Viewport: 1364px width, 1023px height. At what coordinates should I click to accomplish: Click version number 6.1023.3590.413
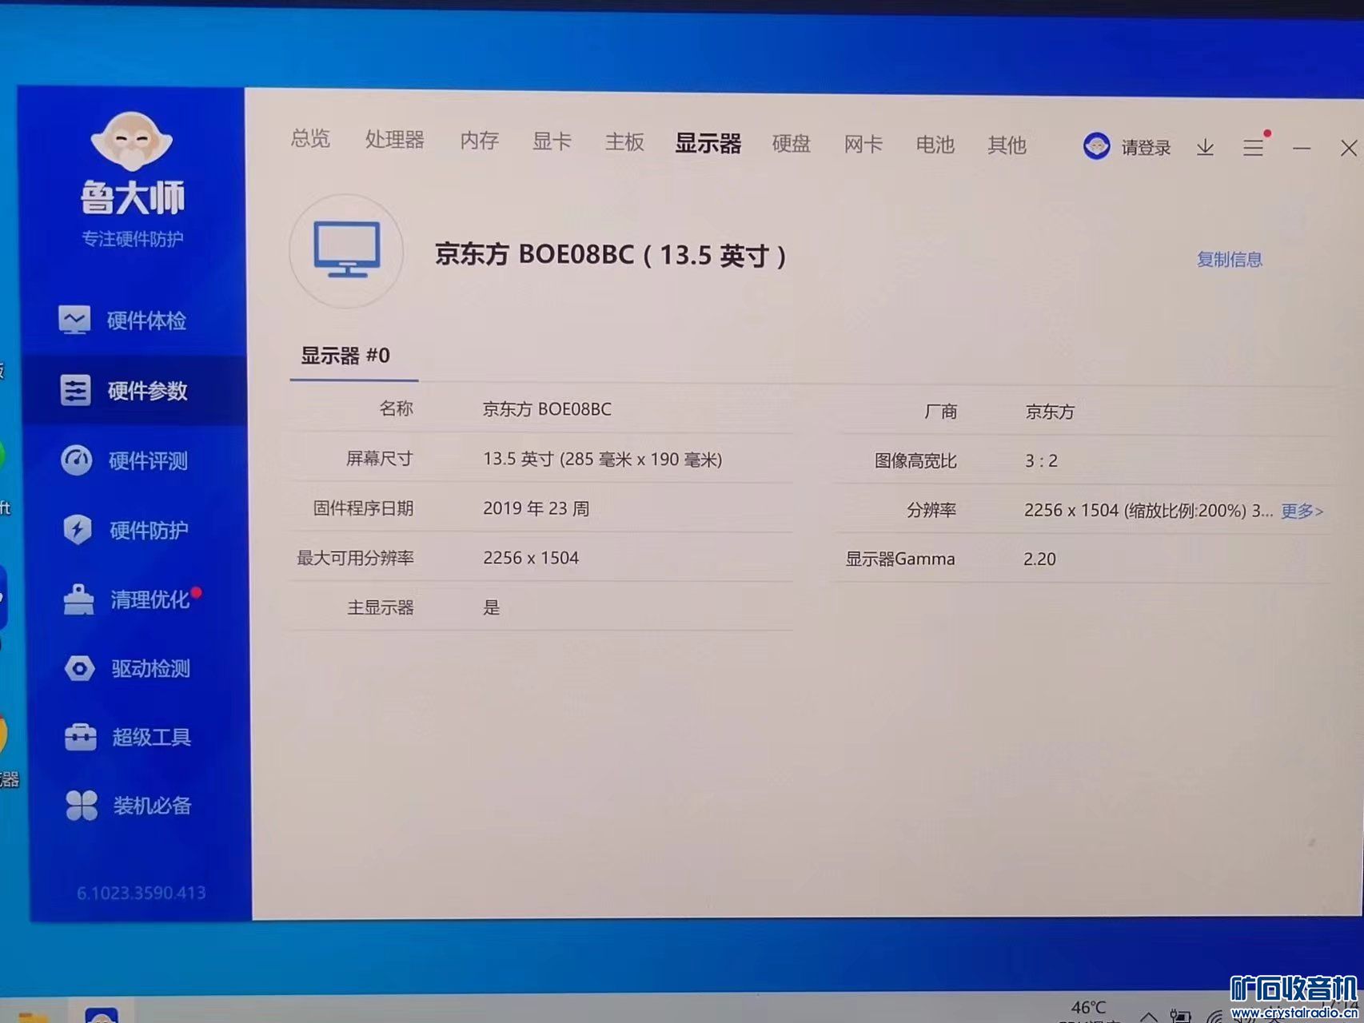(141, 893)
